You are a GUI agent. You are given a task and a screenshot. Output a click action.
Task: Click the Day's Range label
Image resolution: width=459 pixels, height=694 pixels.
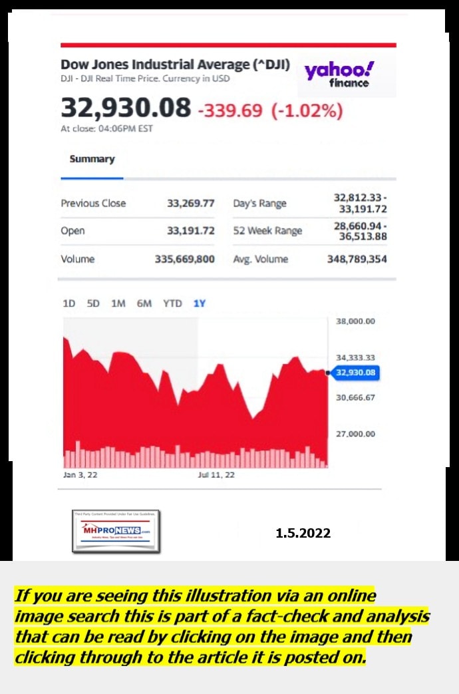pos(260,204)
